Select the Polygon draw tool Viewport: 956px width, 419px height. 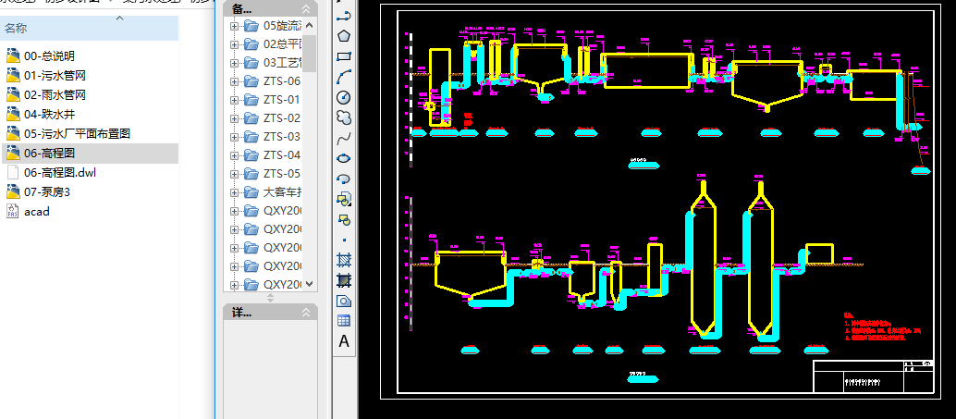[344, 36]
